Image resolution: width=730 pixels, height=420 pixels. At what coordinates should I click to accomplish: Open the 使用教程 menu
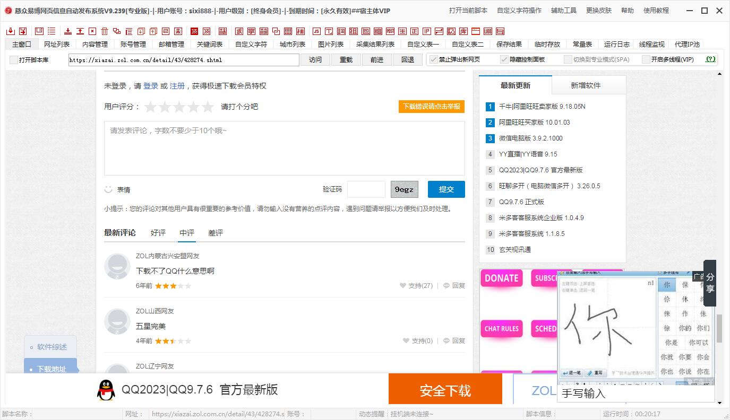coord(656,11)
